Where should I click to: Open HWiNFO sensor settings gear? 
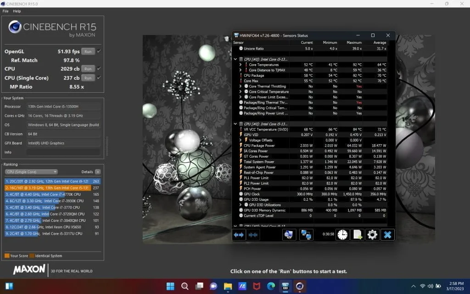tap(372, 235)
